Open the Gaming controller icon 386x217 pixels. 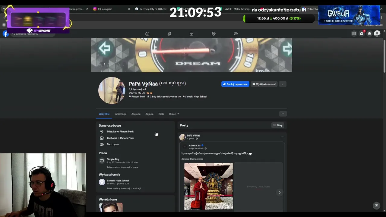[x=236, y=34]
